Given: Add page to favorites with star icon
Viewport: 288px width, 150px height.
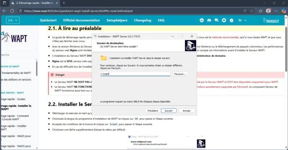Looking at the screenshot, I should point(252,11).
